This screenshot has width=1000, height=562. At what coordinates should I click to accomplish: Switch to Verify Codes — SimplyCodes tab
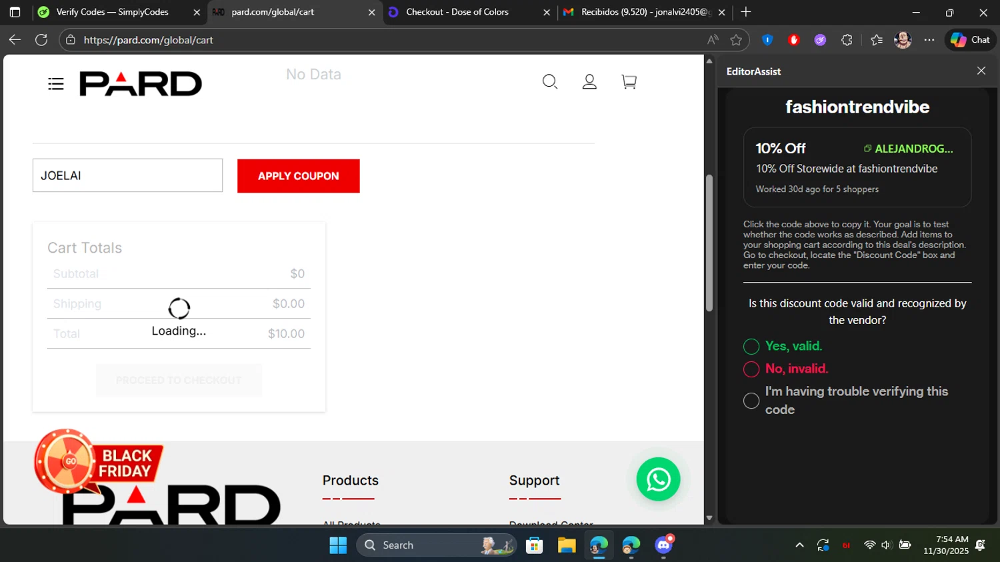pos(112,12)
